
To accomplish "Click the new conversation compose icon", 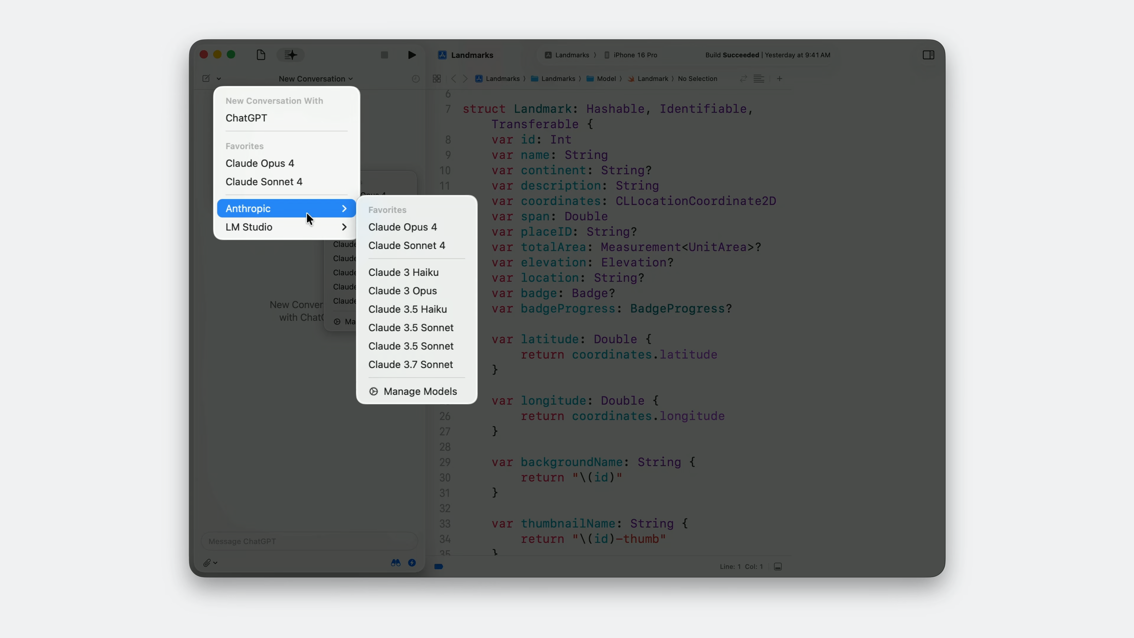I will [206, 78].
